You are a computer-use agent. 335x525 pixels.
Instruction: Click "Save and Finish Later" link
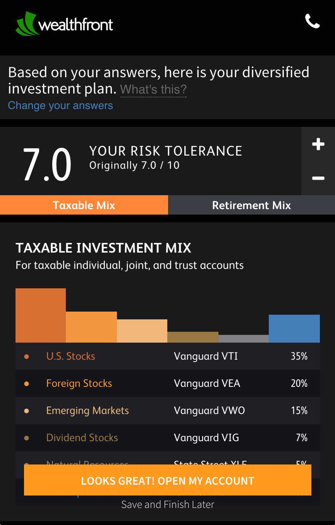click(x=168, y=504)
